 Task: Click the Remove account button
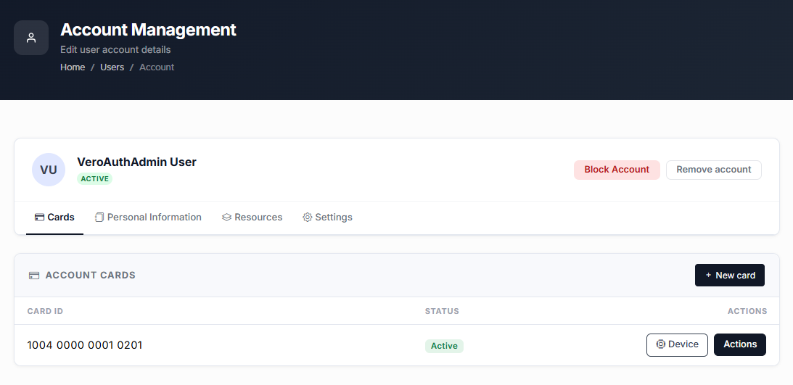click(x=714, y=170)
